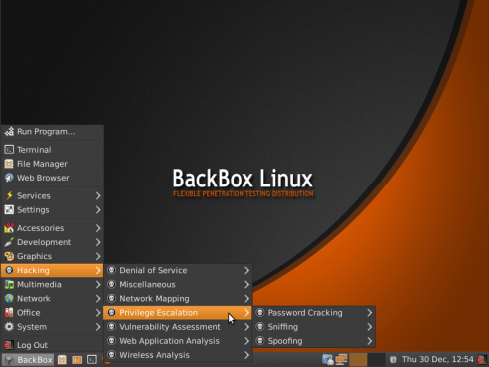
Task: Expand the Wireless Analysis submenu arrow
Action: (246, 355)
